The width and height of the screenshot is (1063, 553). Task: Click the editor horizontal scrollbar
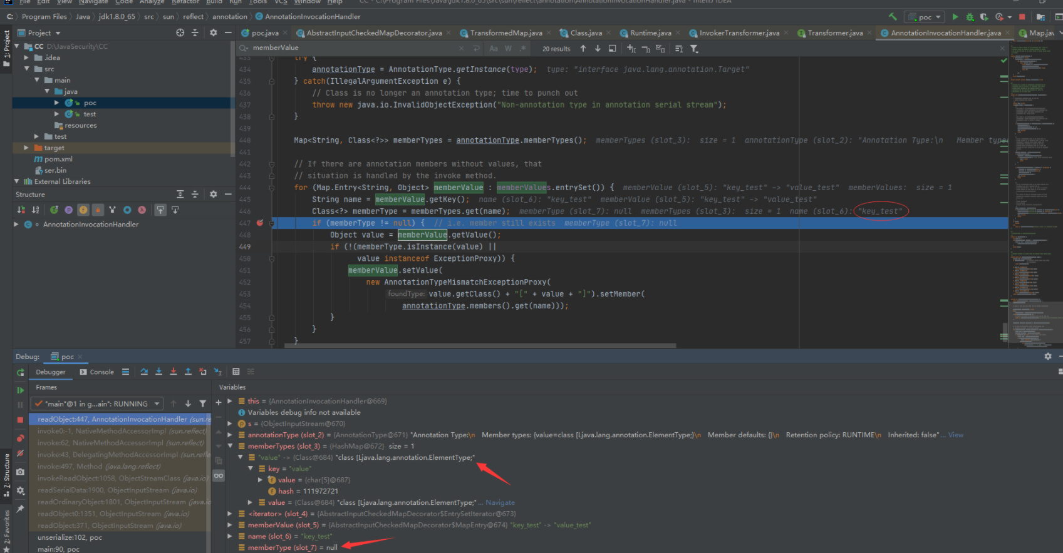coord(479,345)
